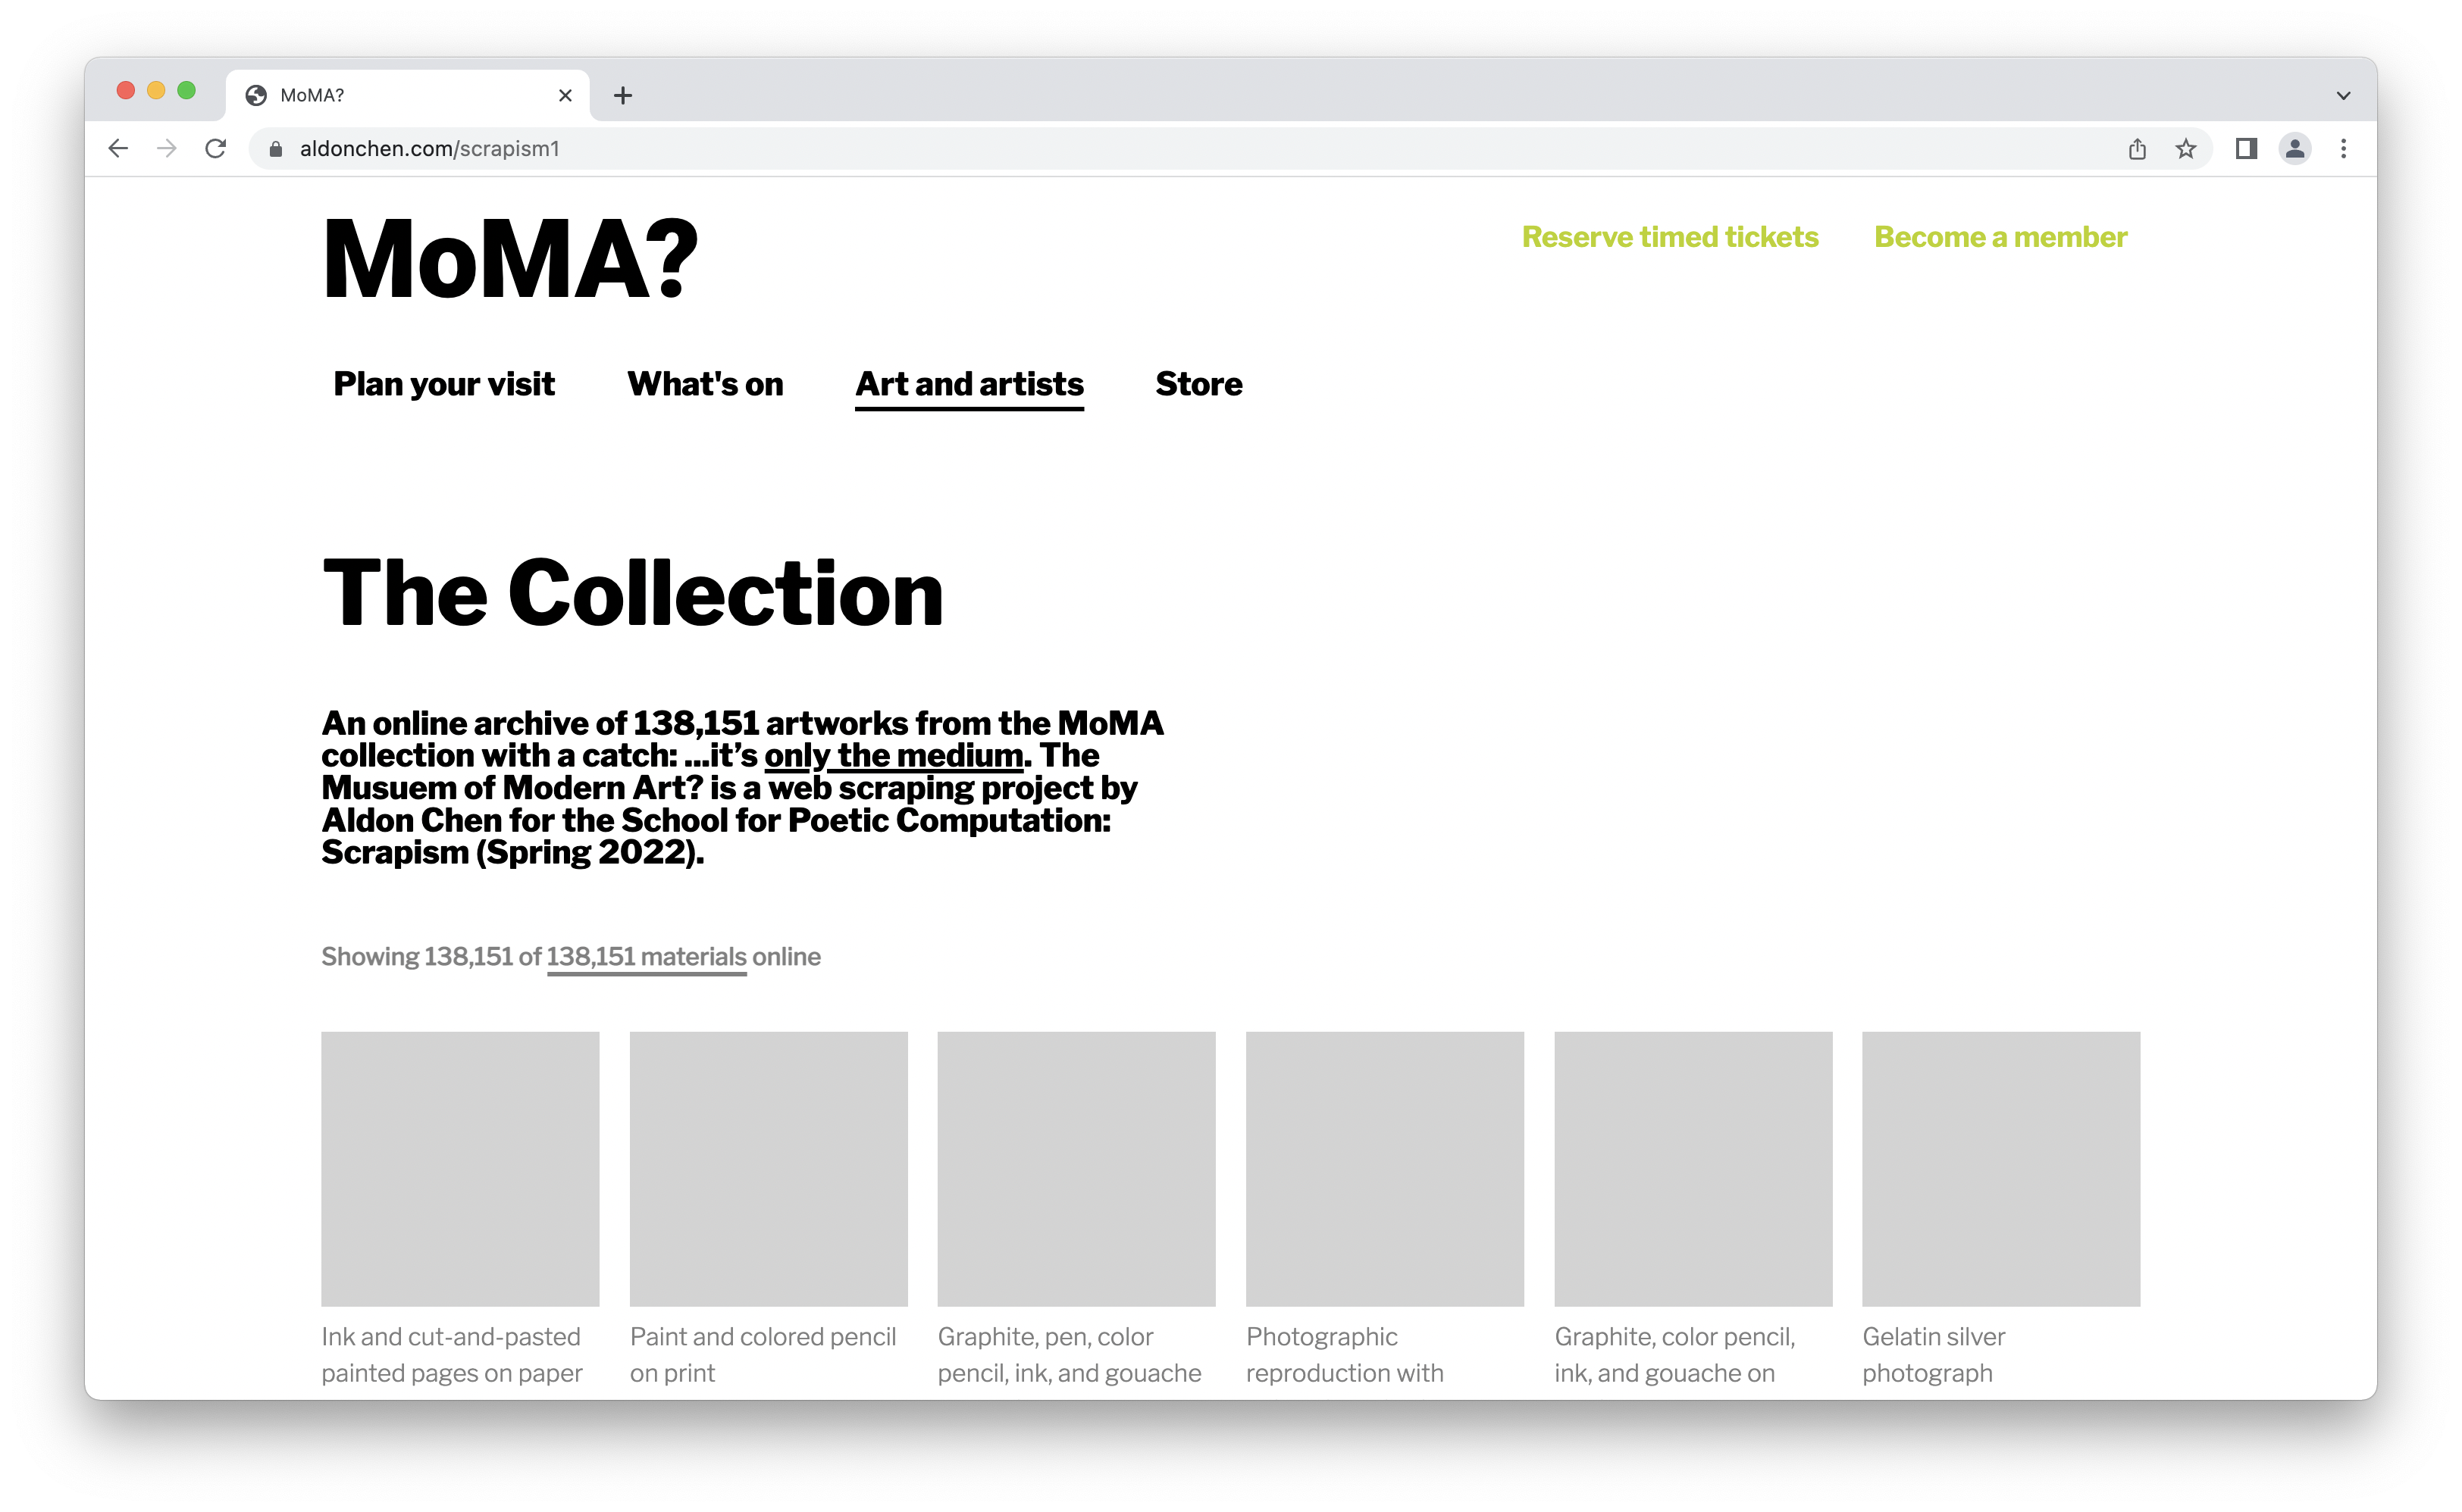Open the user profile avatar icon
Viewport: 2462px width, 1512px height.
[x=2295, y=149]
